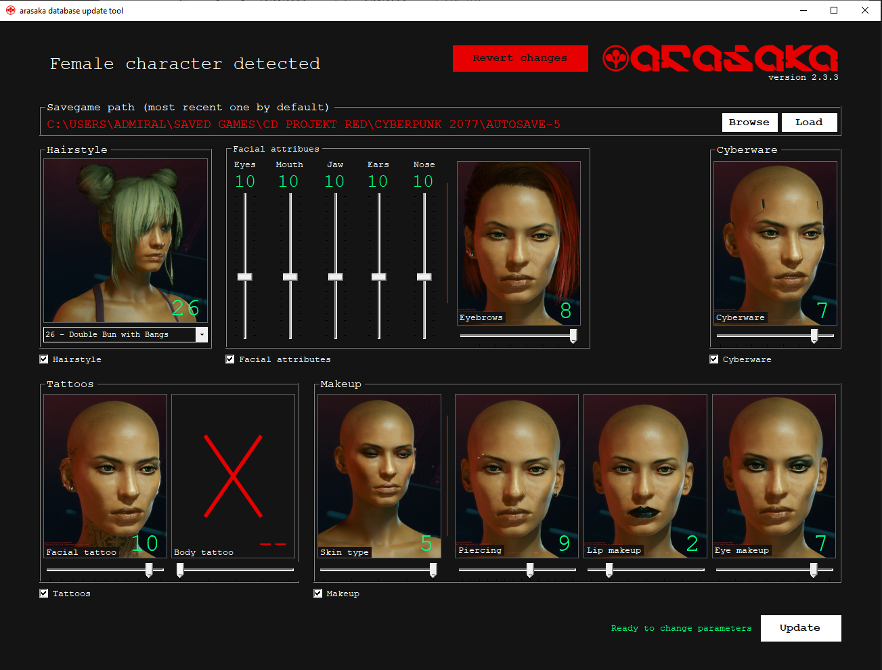The image size is (882, 670).
Task: Toggle the Facial attributes checkbox
Action: pyautogui.click(x=230, y=359)
